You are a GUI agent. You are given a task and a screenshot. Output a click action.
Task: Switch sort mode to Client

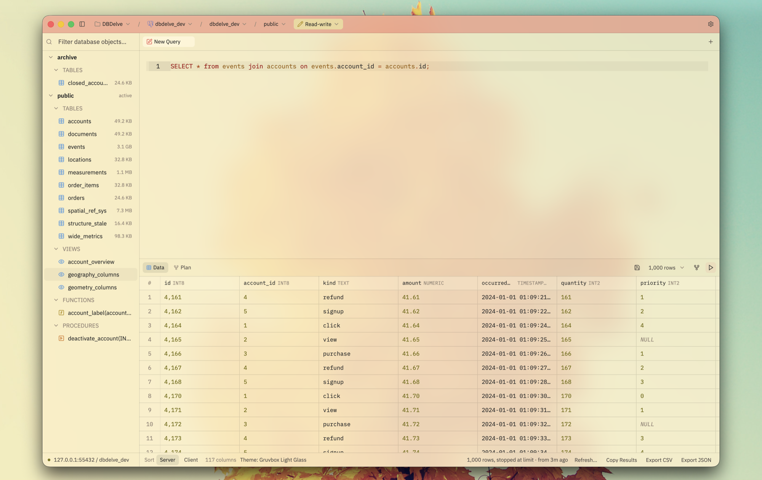pyautogui.click(x=191, y=460)
